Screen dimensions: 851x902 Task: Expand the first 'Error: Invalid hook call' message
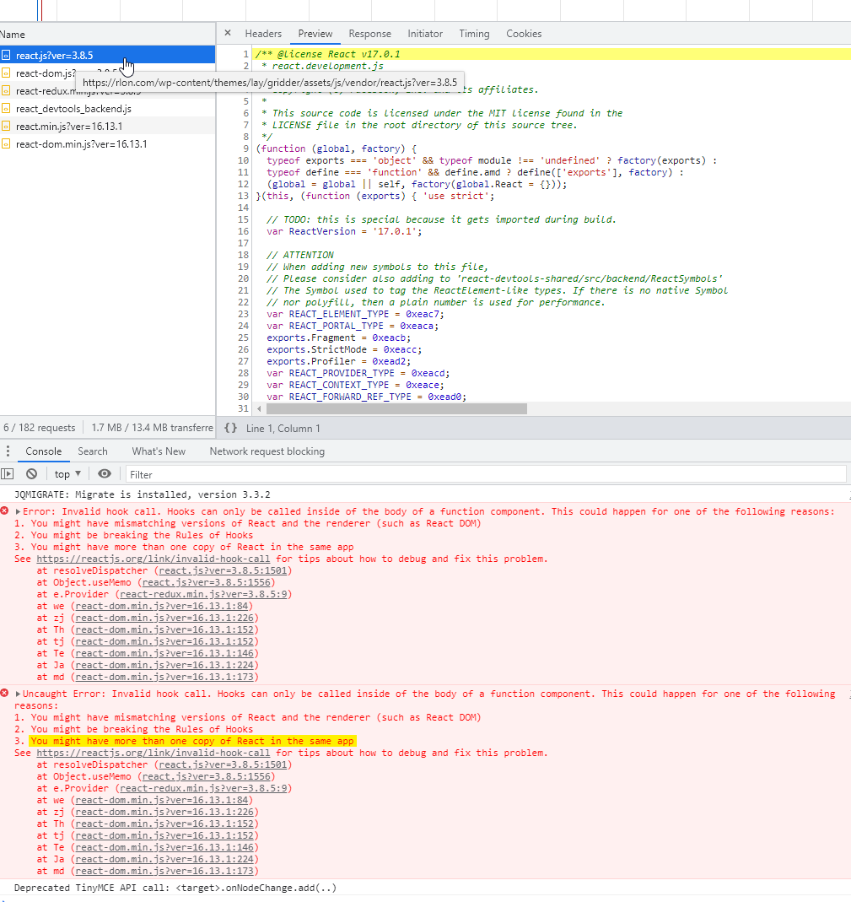19,511
